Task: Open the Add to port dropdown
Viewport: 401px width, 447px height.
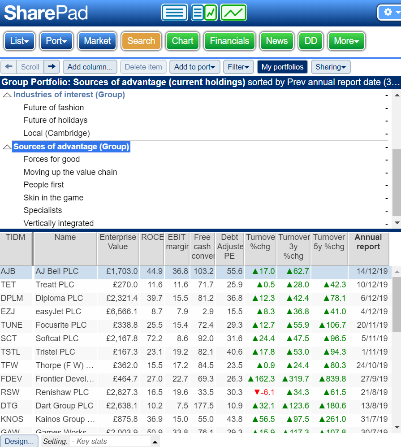Action: [x=195, y=67]
